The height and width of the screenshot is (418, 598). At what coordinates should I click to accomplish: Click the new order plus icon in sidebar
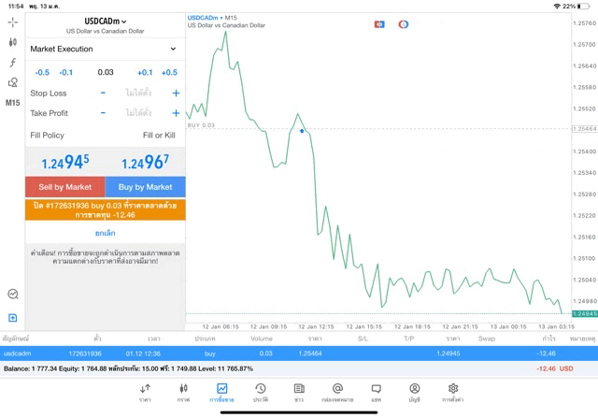pos(12,318)
